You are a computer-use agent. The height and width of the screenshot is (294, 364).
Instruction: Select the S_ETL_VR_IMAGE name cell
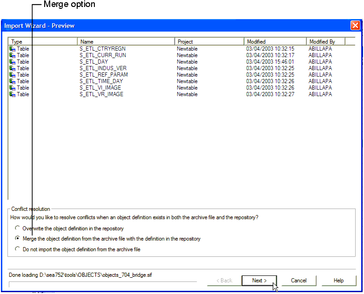point(101,94)
